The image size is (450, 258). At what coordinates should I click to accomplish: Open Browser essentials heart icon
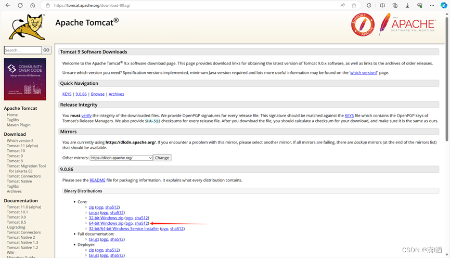coord(420,5)
